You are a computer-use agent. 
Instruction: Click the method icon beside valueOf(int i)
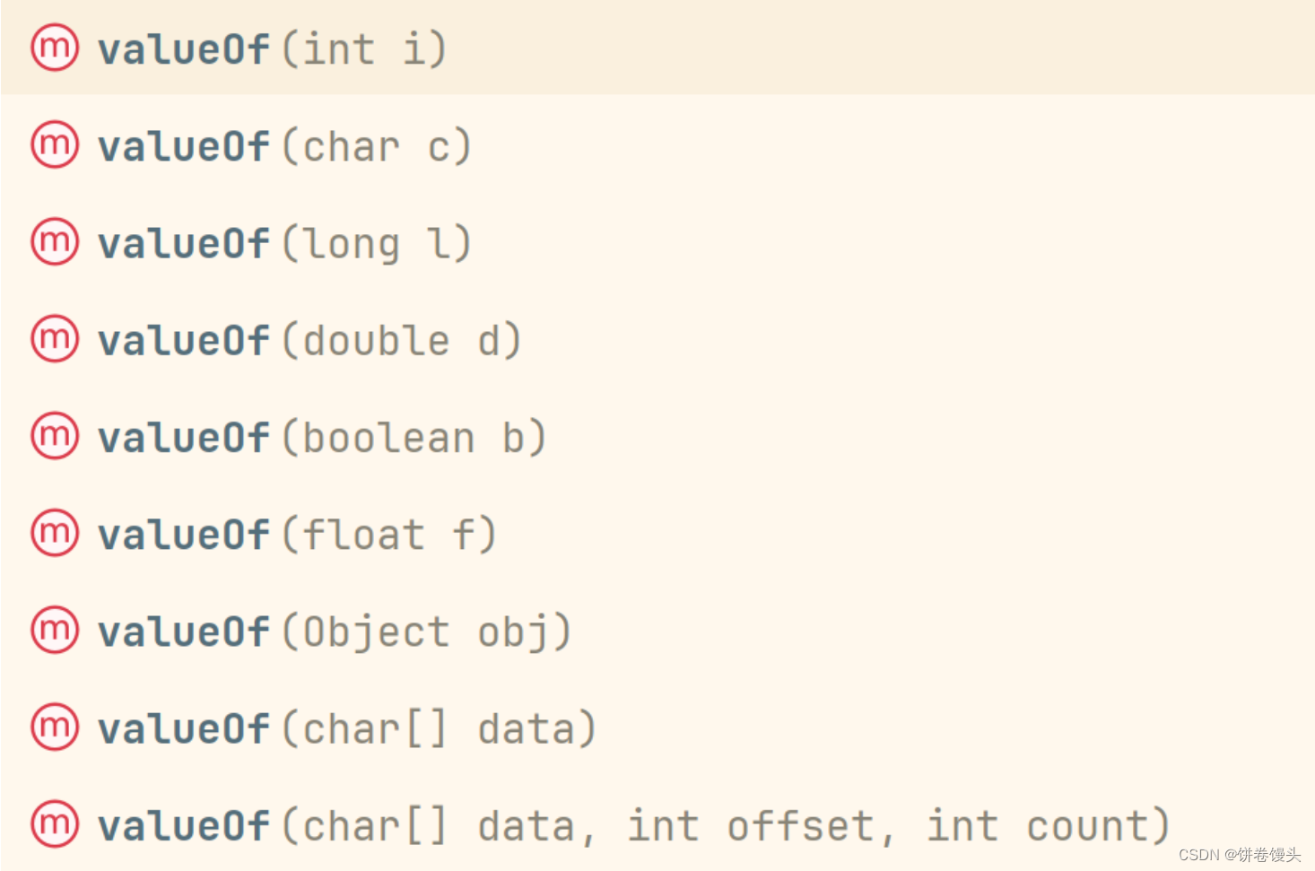pyautogui.click(x=54, y=48)
